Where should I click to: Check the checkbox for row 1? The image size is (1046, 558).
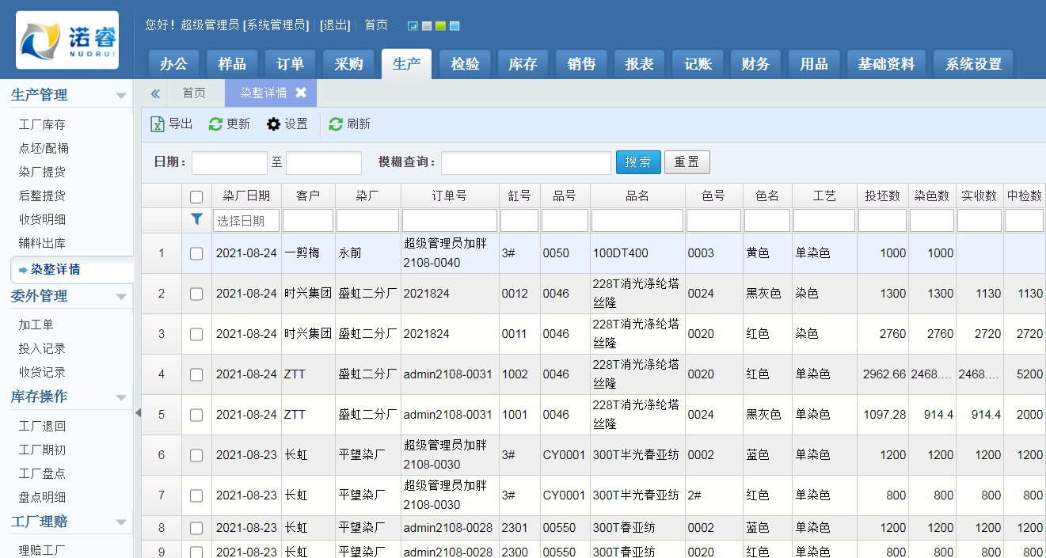(x=196, y=253)
